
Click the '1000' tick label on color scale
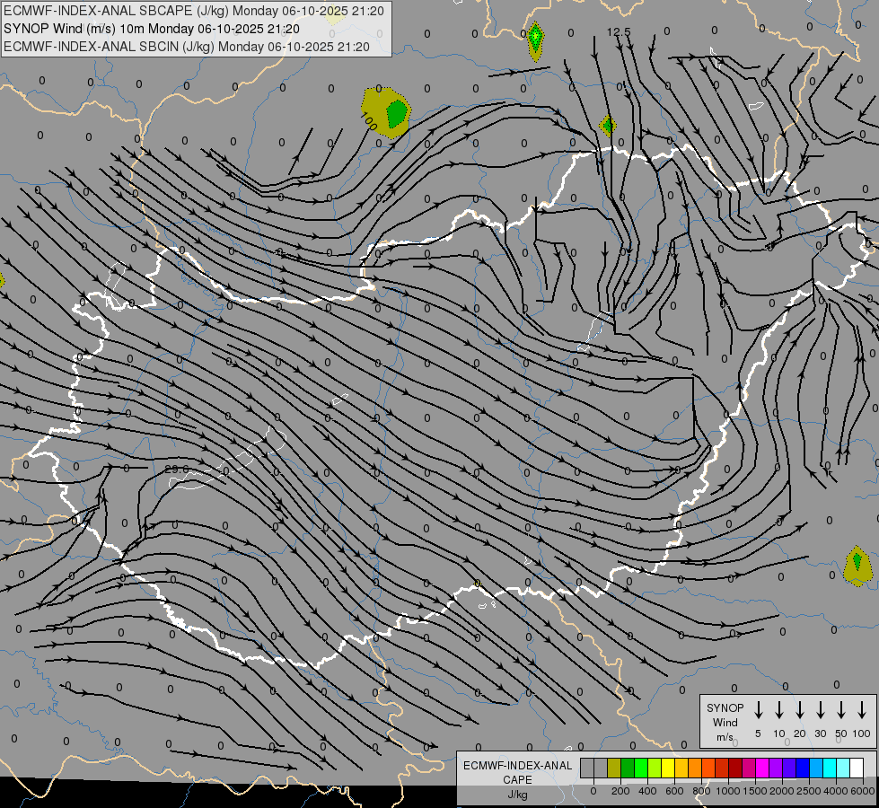[x=728, y=791]
